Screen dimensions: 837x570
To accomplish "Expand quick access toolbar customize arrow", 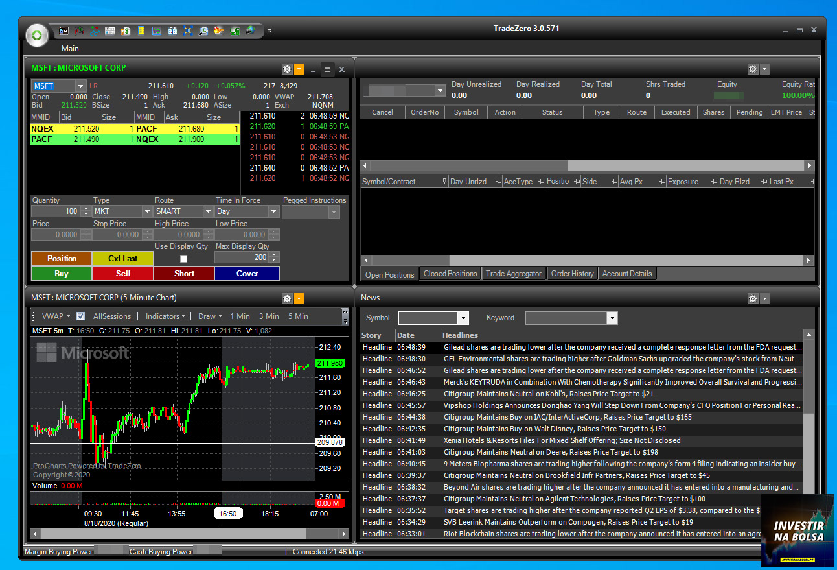I will click(x=269, y=30).
